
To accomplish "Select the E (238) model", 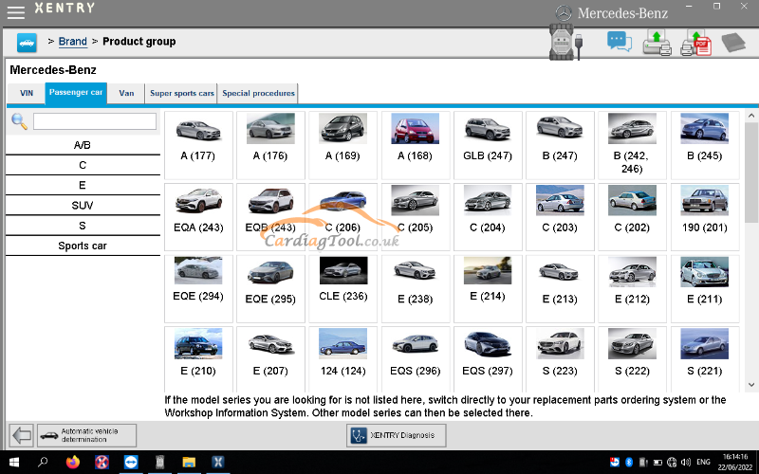I will click(x=416, y=289).
